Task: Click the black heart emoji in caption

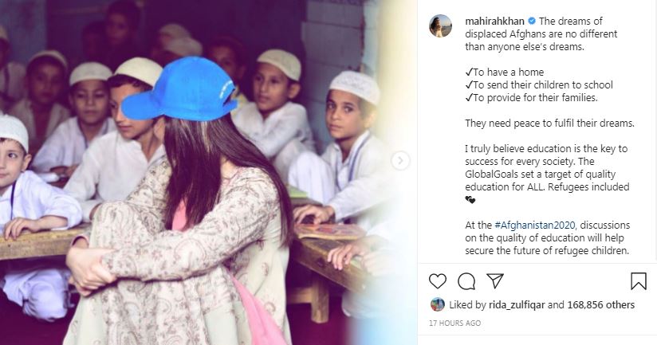Action: 470,200
